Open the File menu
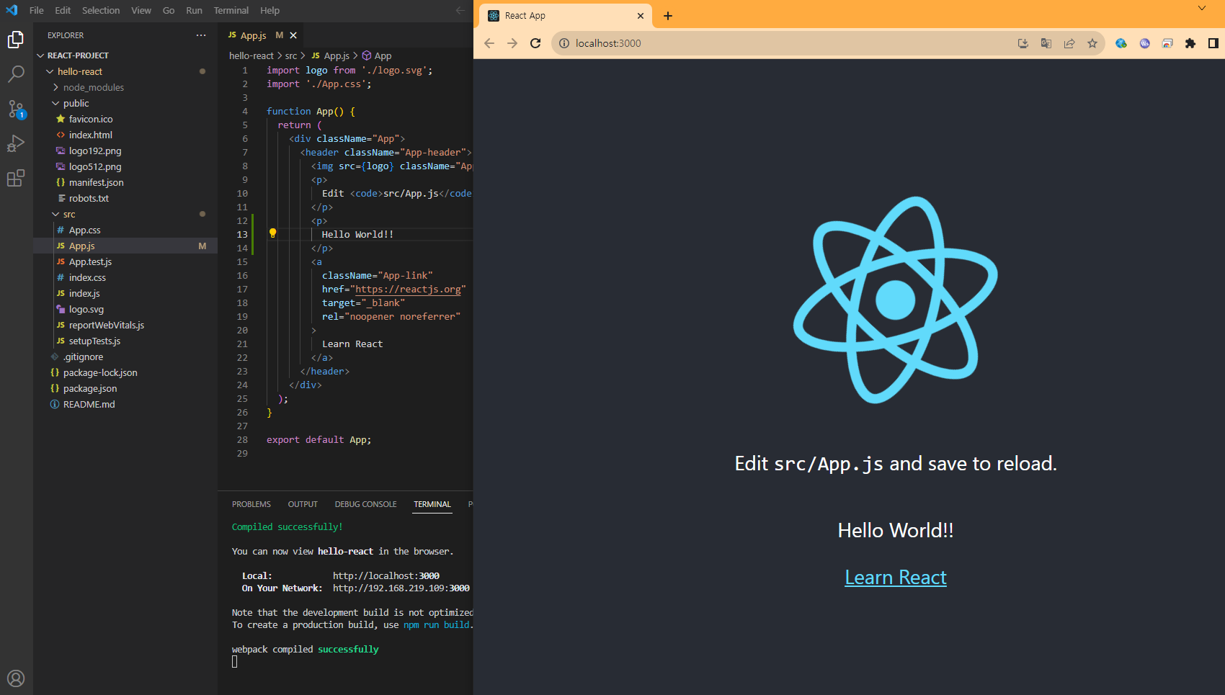This screenshot has width=1225, height=695. click(37, 10)
